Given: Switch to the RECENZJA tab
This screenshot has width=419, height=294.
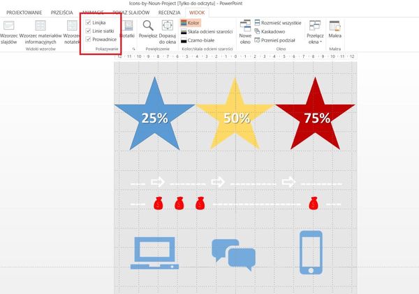Looking at the screenshot, I should (x=169, y=13).
